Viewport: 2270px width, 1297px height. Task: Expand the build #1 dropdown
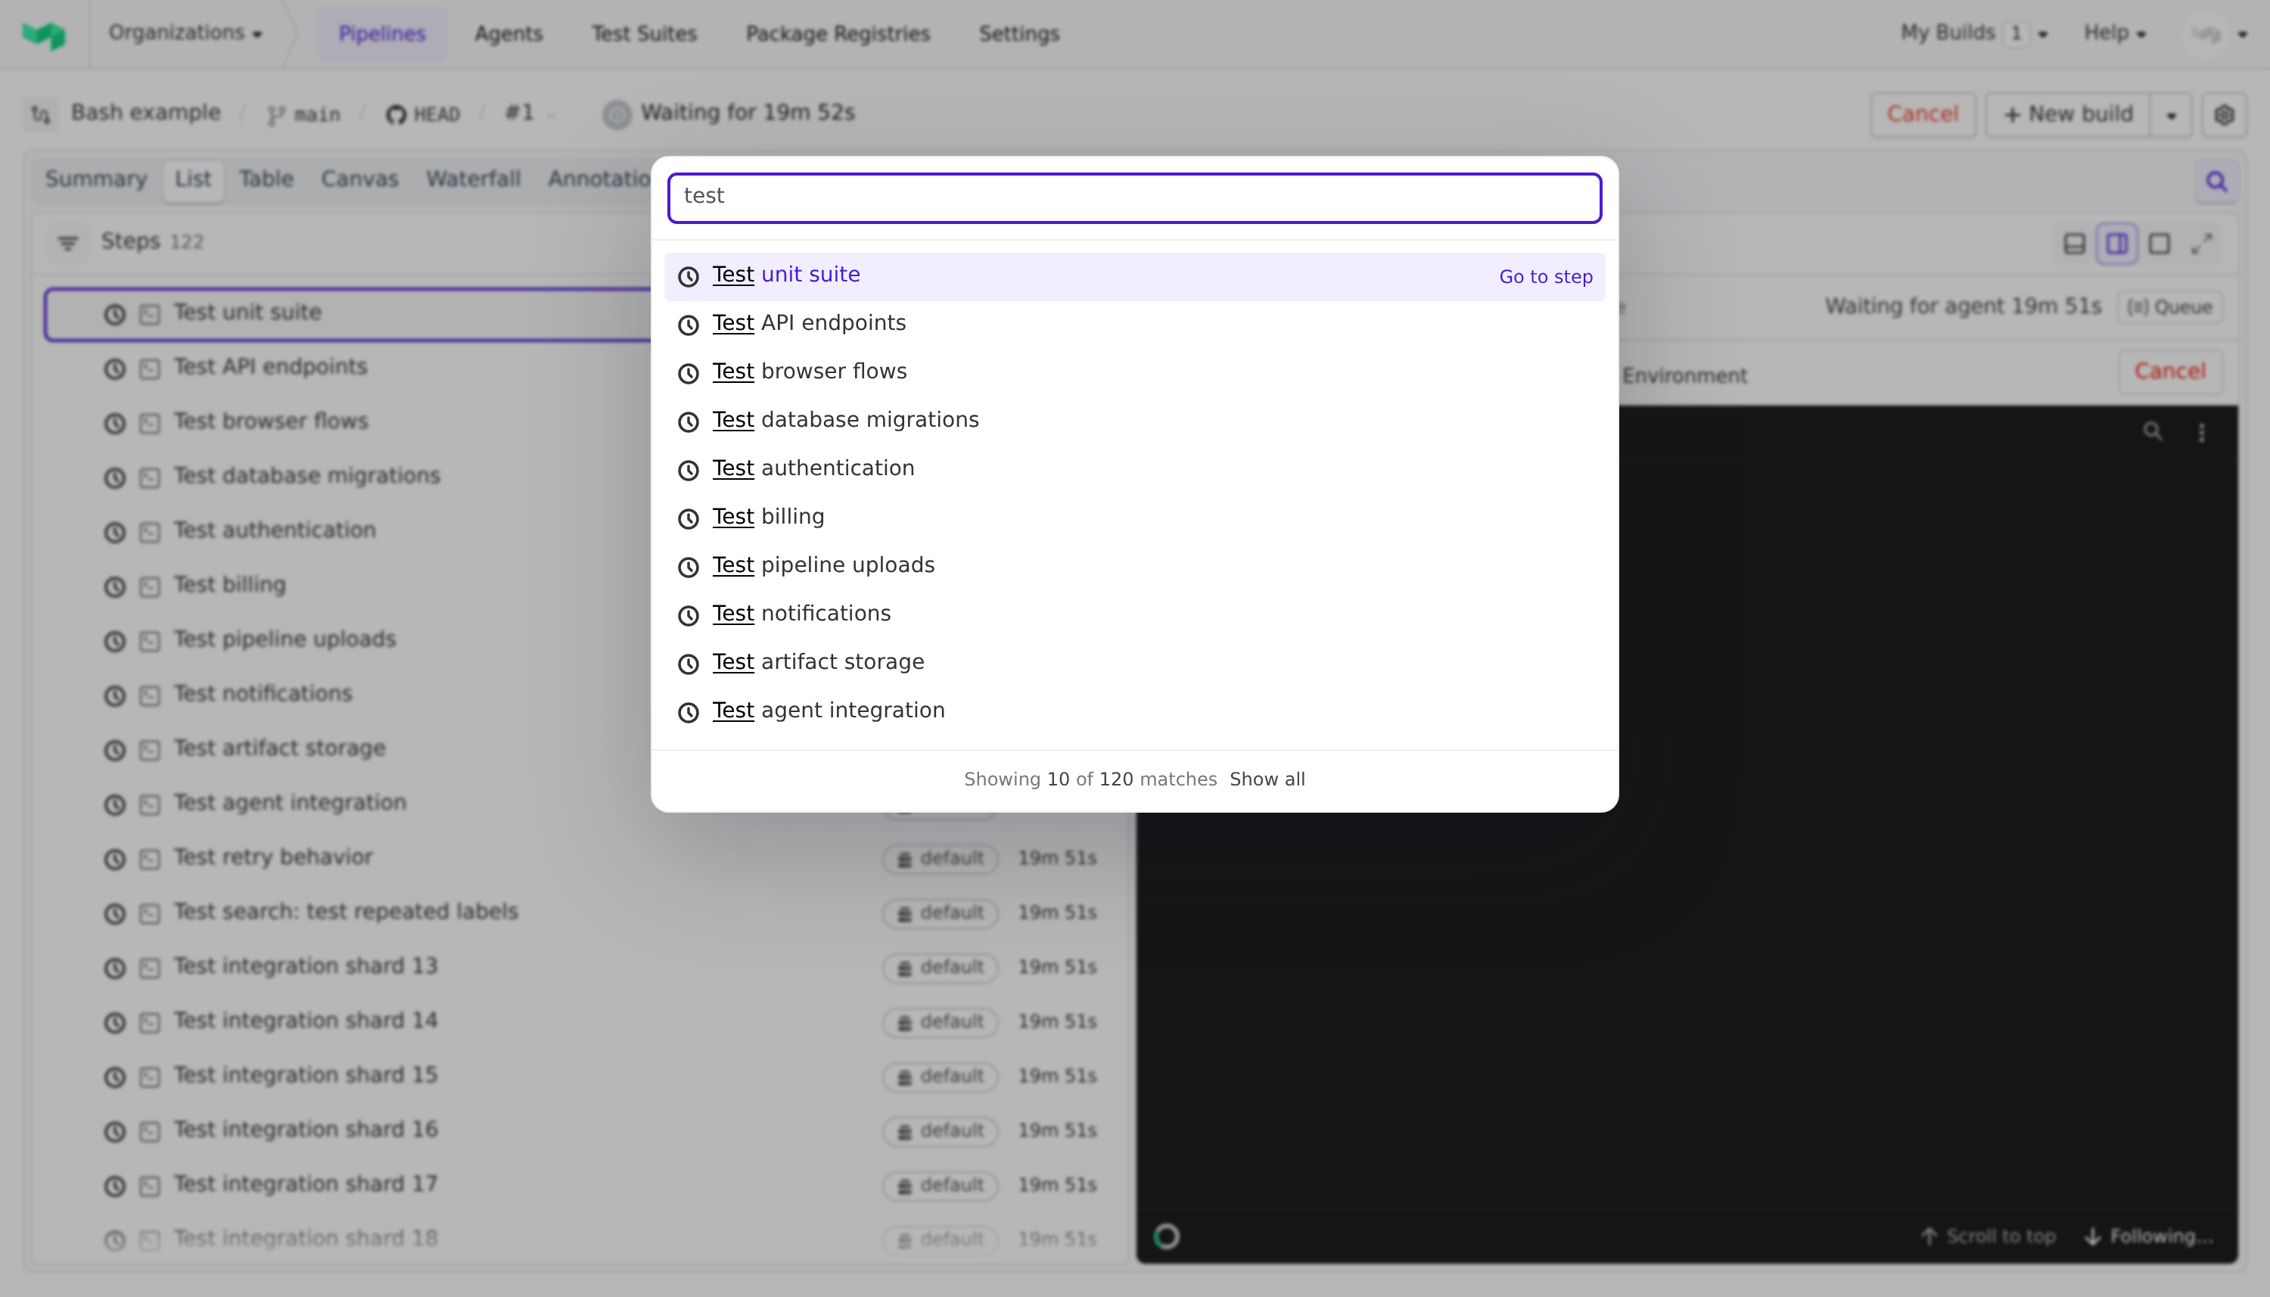point(530,114)
